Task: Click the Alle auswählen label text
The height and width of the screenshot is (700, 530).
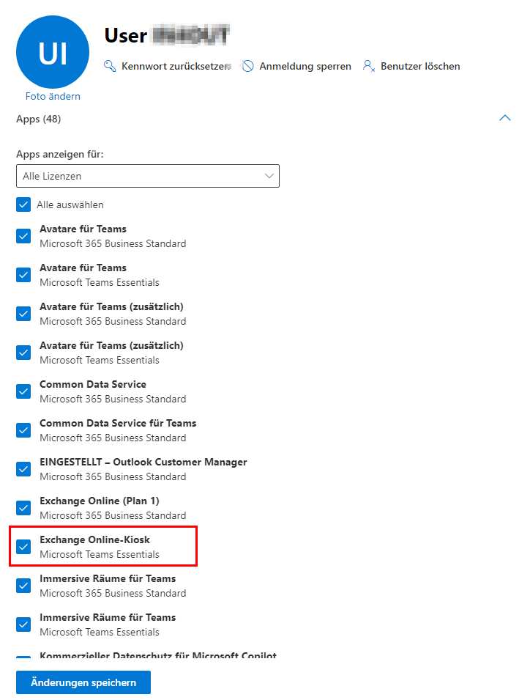Action: (x=70, y=205)
